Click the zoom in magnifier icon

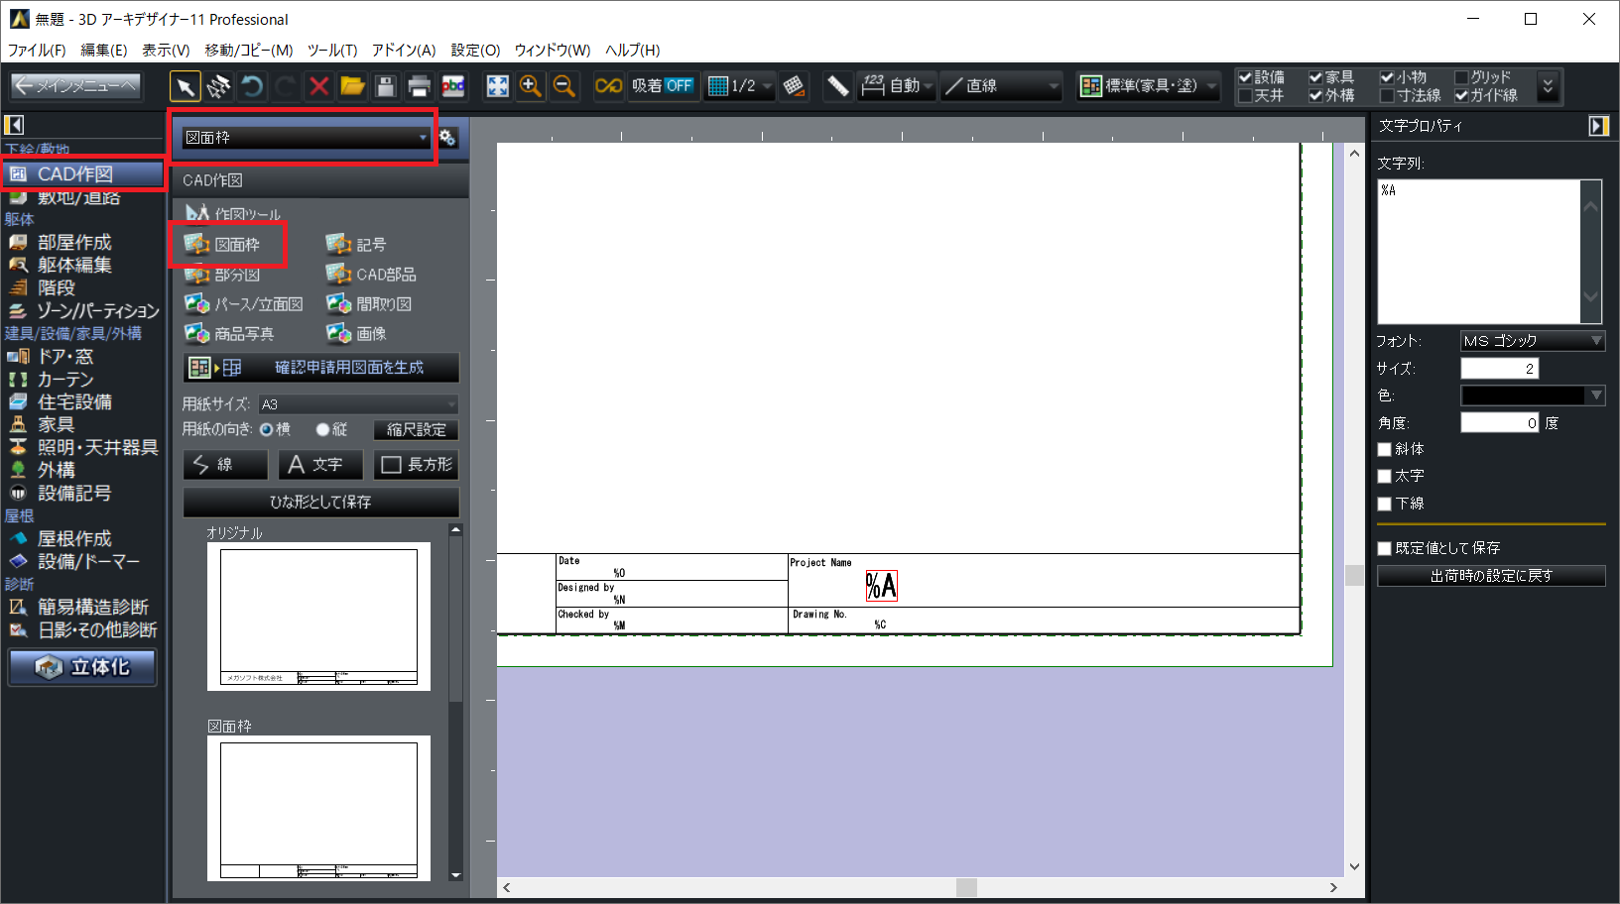point(531,86)
